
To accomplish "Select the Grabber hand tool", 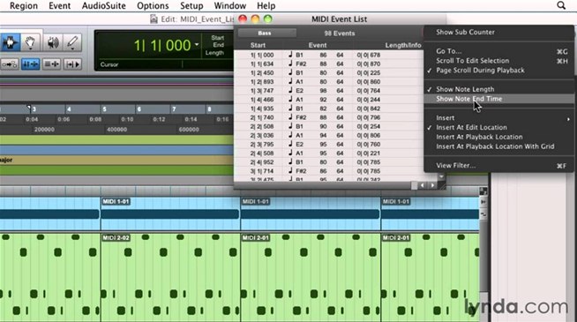I will point(30,42).
